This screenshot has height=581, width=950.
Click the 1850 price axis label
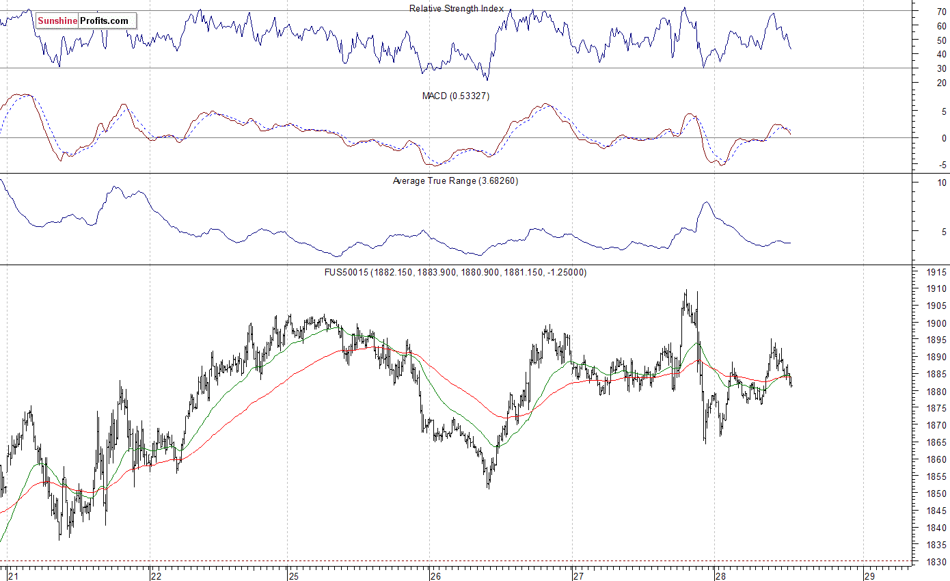[937, 494]
